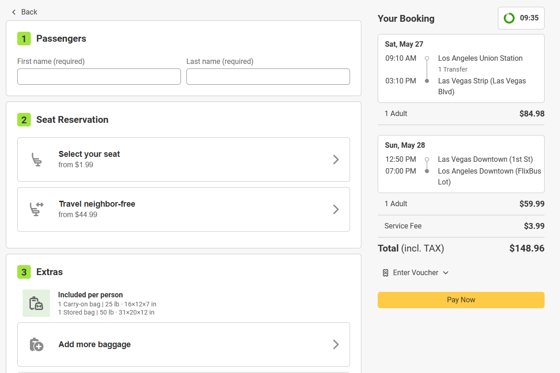560x373 pixels.
Task: Click the 1 Transfer label
Action: tap(453, 69)
